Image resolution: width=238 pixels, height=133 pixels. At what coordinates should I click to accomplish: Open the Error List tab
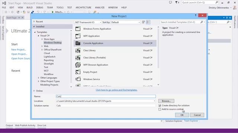coord(42,126)
